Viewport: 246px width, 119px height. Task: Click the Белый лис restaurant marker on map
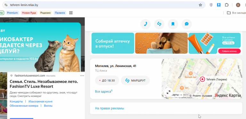(191, 73)
